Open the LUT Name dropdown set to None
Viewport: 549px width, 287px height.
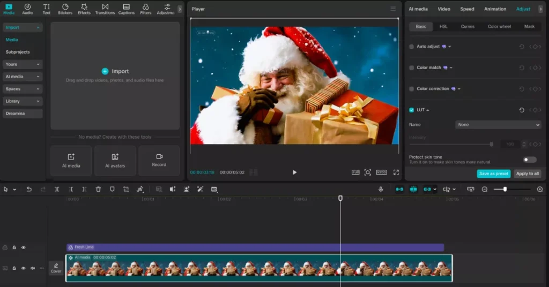tap(498, 124)
